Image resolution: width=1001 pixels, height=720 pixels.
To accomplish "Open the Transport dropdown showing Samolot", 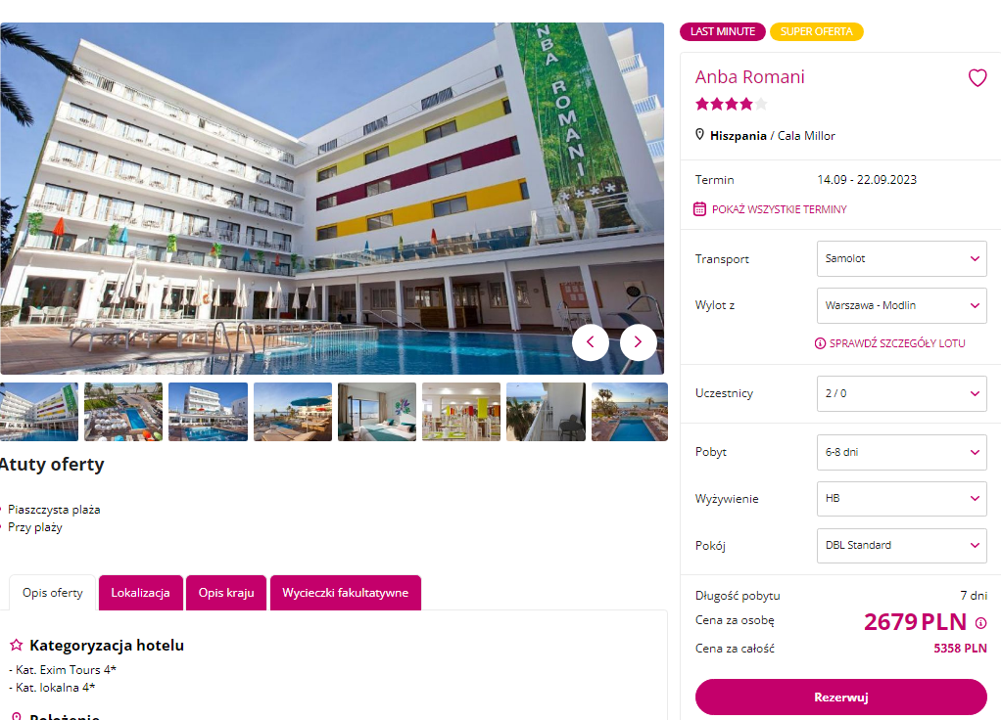I will (x=901, y=258).
